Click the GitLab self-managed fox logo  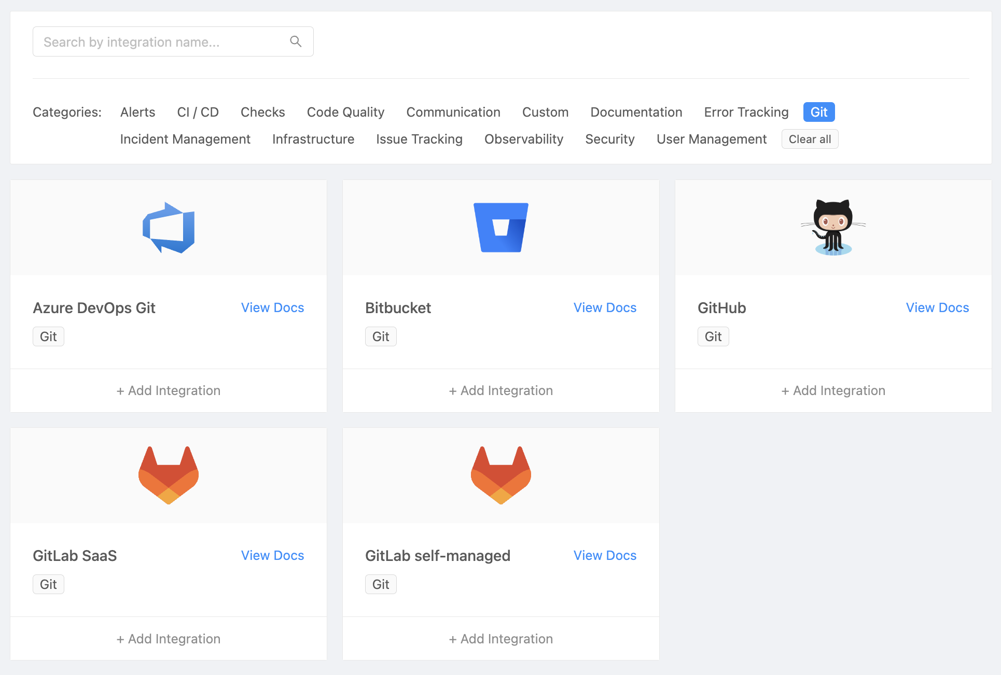(501, 475)
